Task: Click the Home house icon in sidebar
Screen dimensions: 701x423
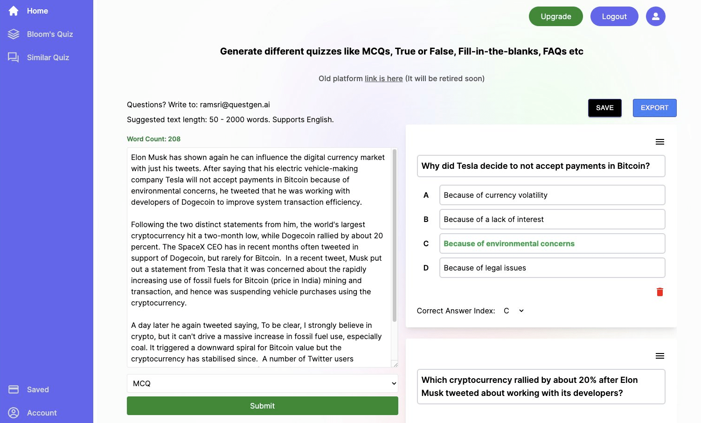Action: point(14,11)
